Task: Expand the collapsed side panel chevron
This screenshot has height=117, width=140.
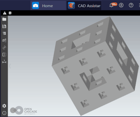Action: 10,66
